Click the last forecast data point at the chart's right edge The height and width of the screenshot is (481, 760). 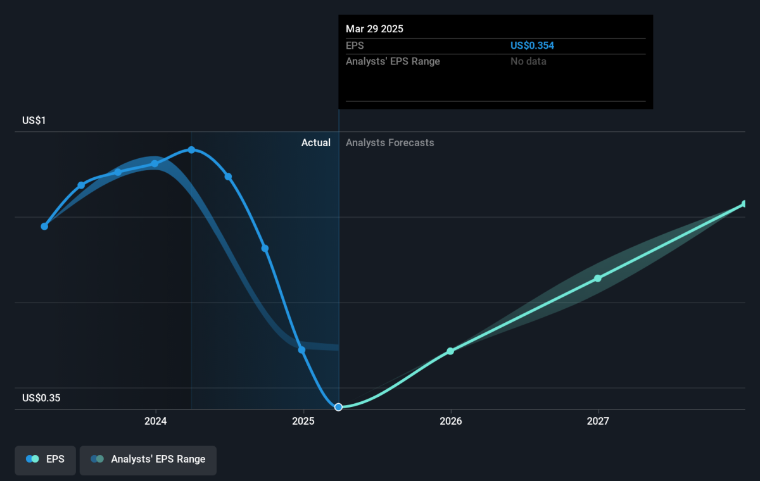pos(744,204)
